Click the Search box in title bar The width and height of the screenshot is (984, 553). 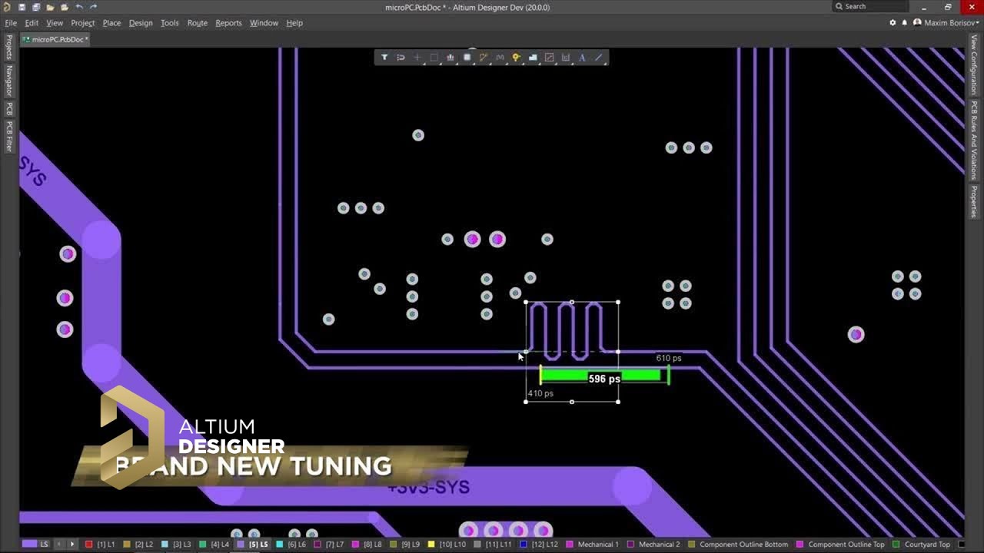(869, 6)
